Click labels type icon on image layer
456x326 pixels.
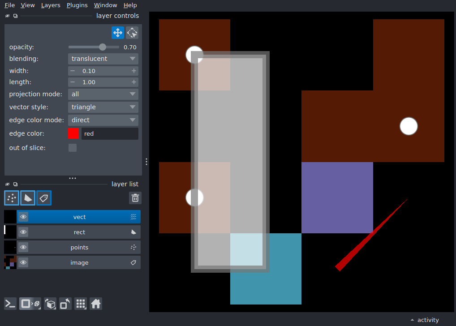[x=133, y=262]
